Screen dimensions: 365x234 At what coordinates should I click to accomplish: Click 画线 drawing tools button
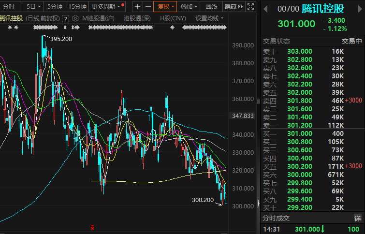coord(211,7)
